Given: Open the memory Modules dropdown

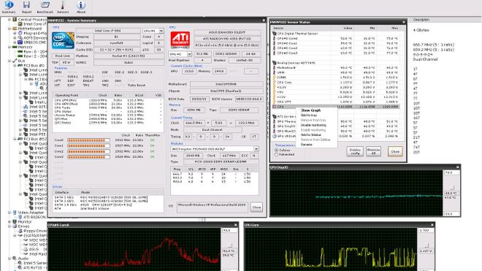Looking at the screenshot, I should [x=215, y=149].
